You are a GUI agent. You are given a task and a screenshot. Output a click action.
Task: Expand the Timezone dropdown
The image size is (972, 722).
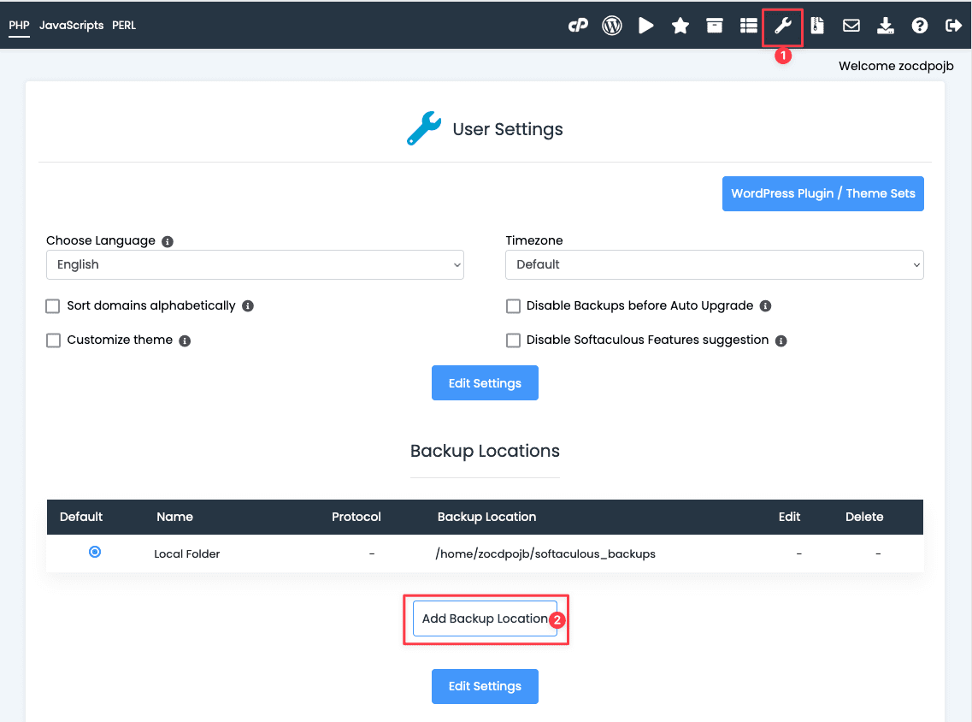(715, 265)
